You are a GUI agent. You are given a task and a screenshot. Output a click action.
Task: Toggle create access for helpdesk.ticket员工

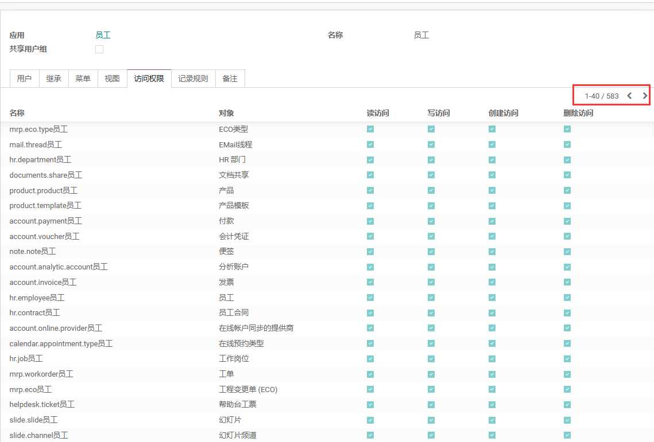[492, 405]
